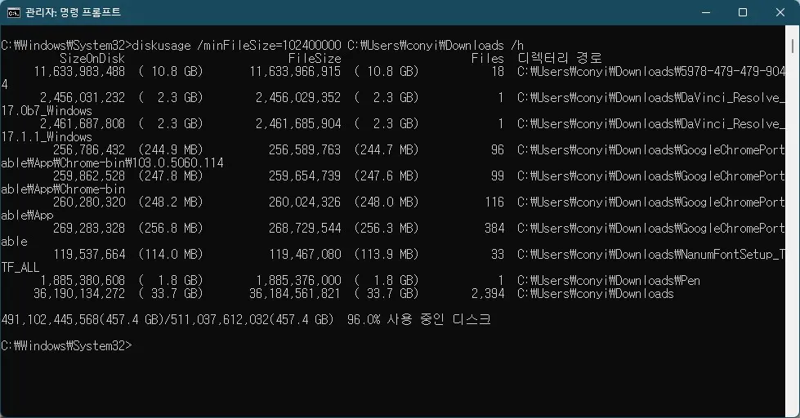Close the command prompt window
This screenshot has height=418, width=800.
click(780, 13)
